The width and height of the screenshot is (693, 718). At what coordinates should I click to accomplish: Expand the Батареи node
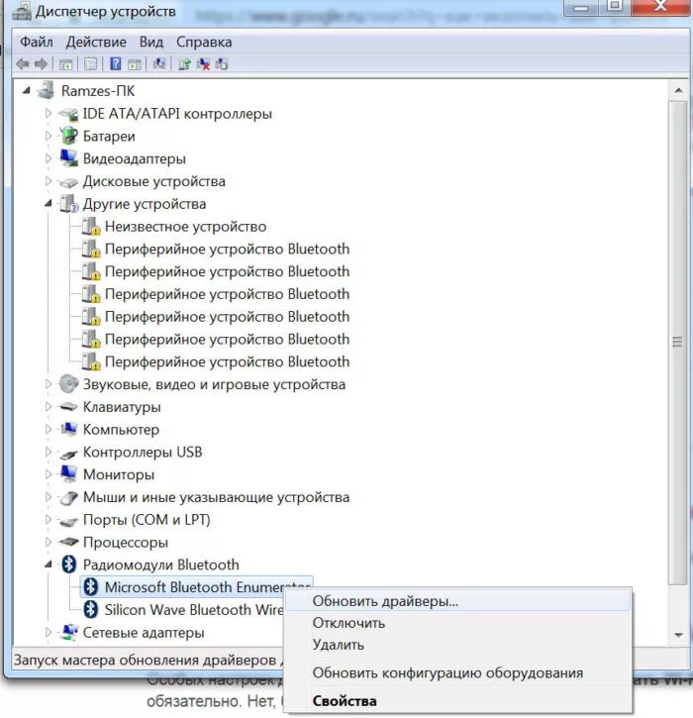pyautogui.click(x=49, y=136)
